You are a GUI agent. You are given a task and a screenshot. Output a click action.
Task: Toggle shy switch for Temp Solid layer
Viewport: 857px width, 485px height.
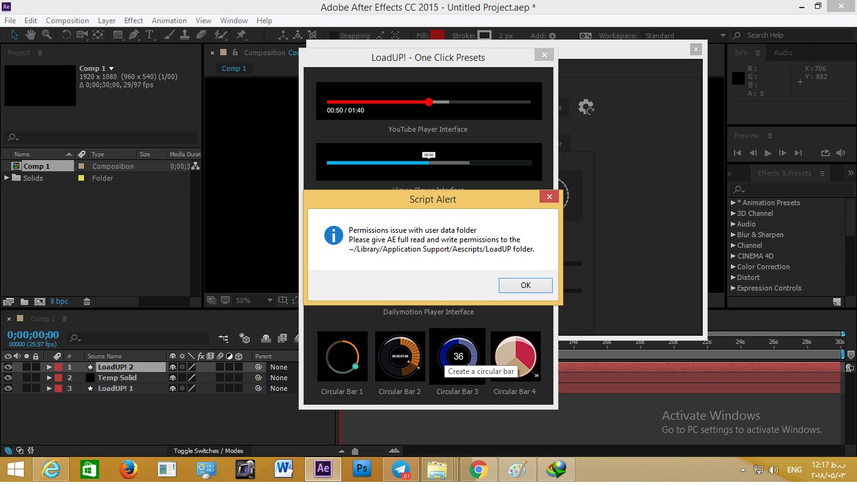pos(173,378)
